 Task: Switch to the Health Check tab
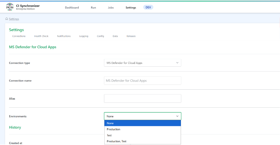(41, 36)
